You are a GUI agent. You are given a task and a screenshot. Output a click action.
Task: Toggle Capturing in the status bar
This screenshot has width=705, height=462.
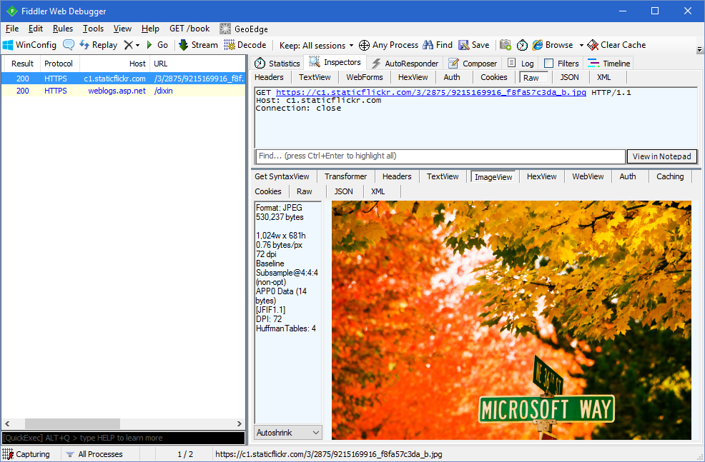26,454
